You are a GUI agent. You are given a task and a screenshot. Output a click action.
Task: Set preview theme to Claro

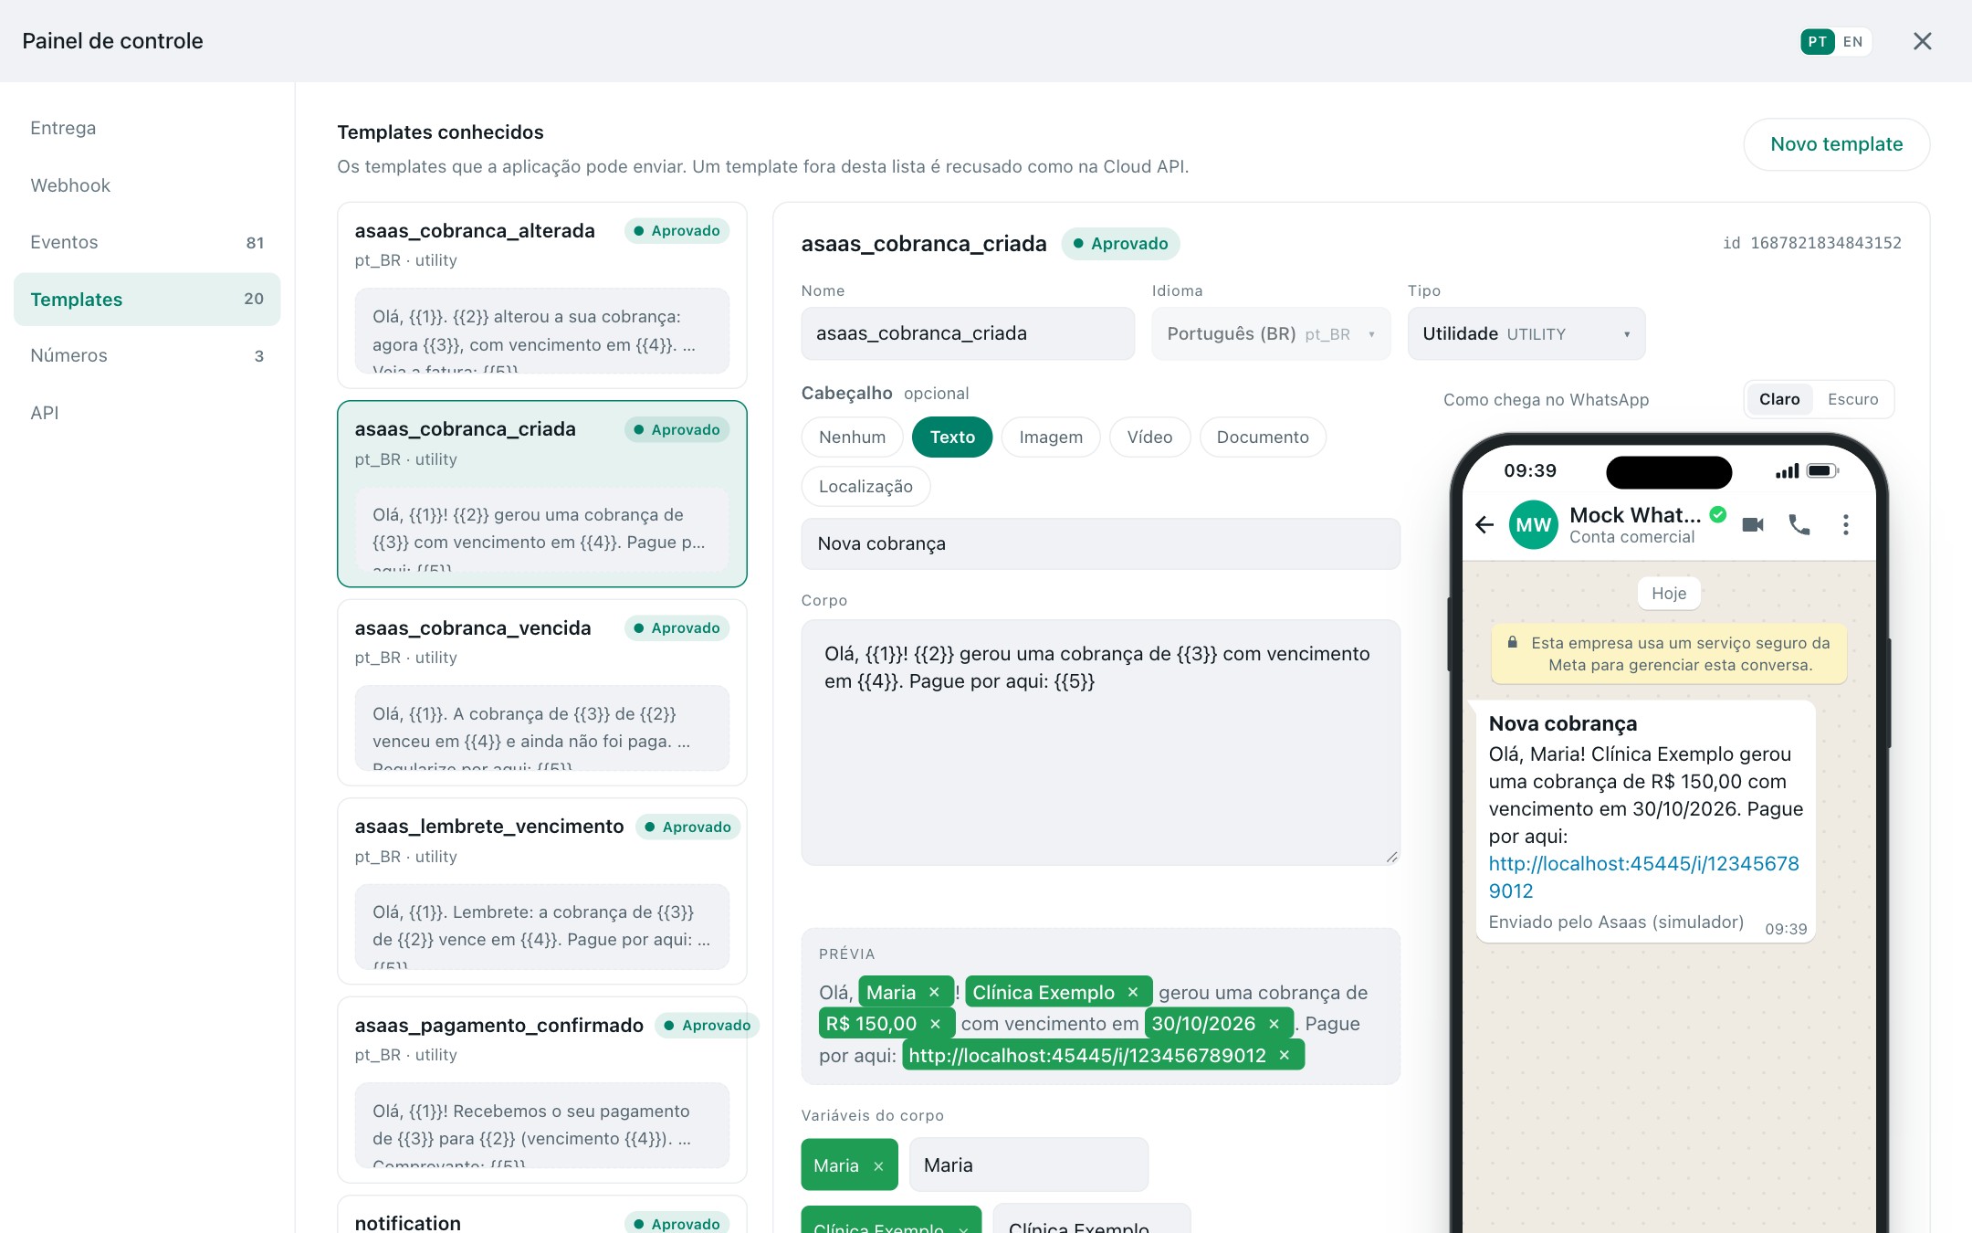[1779, 399]
